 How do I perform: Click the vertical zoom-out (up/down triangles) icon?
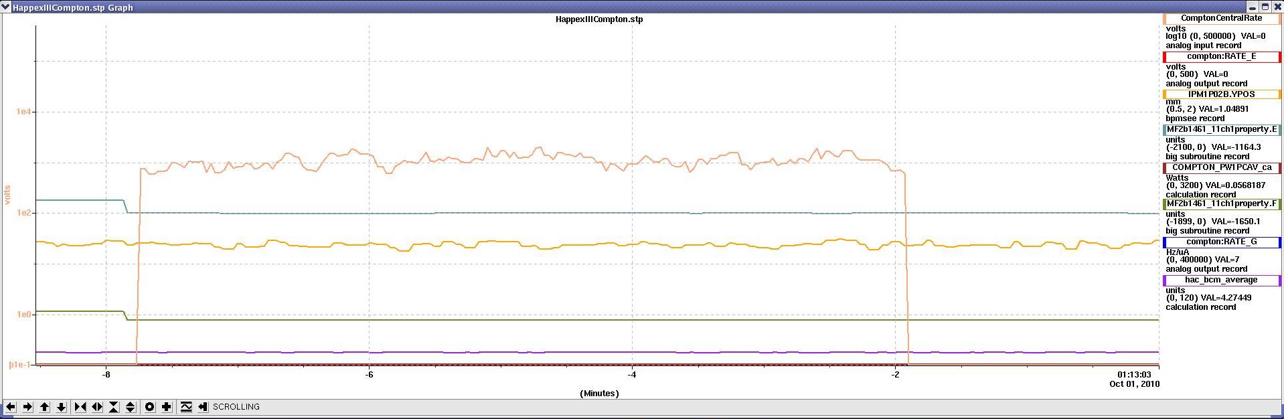(131, 407)
